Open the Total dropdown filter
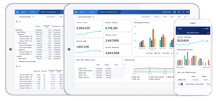Screen dimensions: 216x101 pyautogui.click(x=172, y=17)
